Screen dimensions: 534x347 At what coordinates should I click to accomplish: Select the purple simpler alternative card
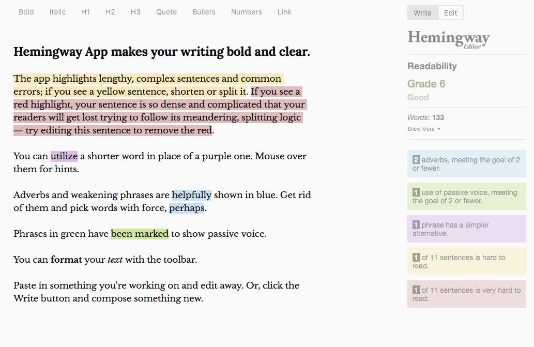point(467,229)
